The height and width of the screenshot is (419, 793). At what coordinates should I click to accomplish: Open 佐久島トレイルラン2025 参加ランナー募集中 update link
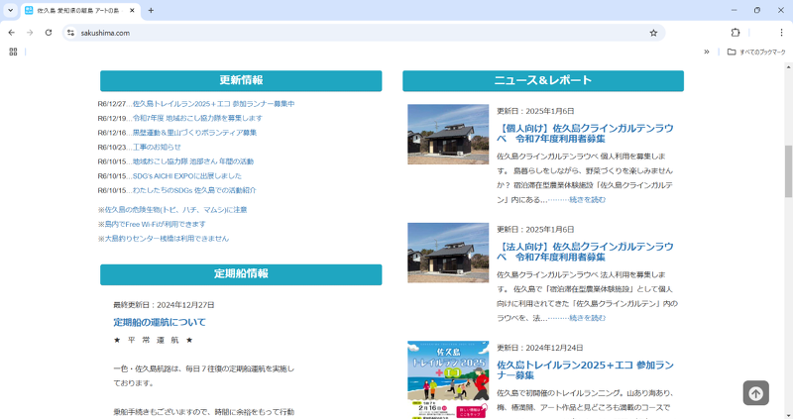[213, 104]
